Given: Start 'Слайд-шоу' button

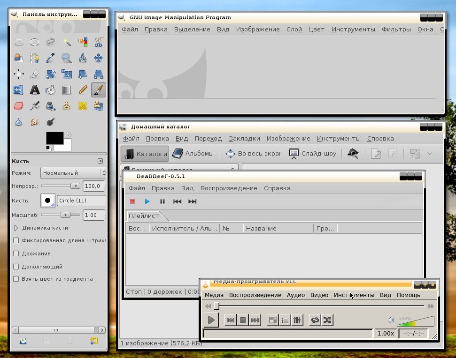Looking at the screenshot, I should point(313,154).
